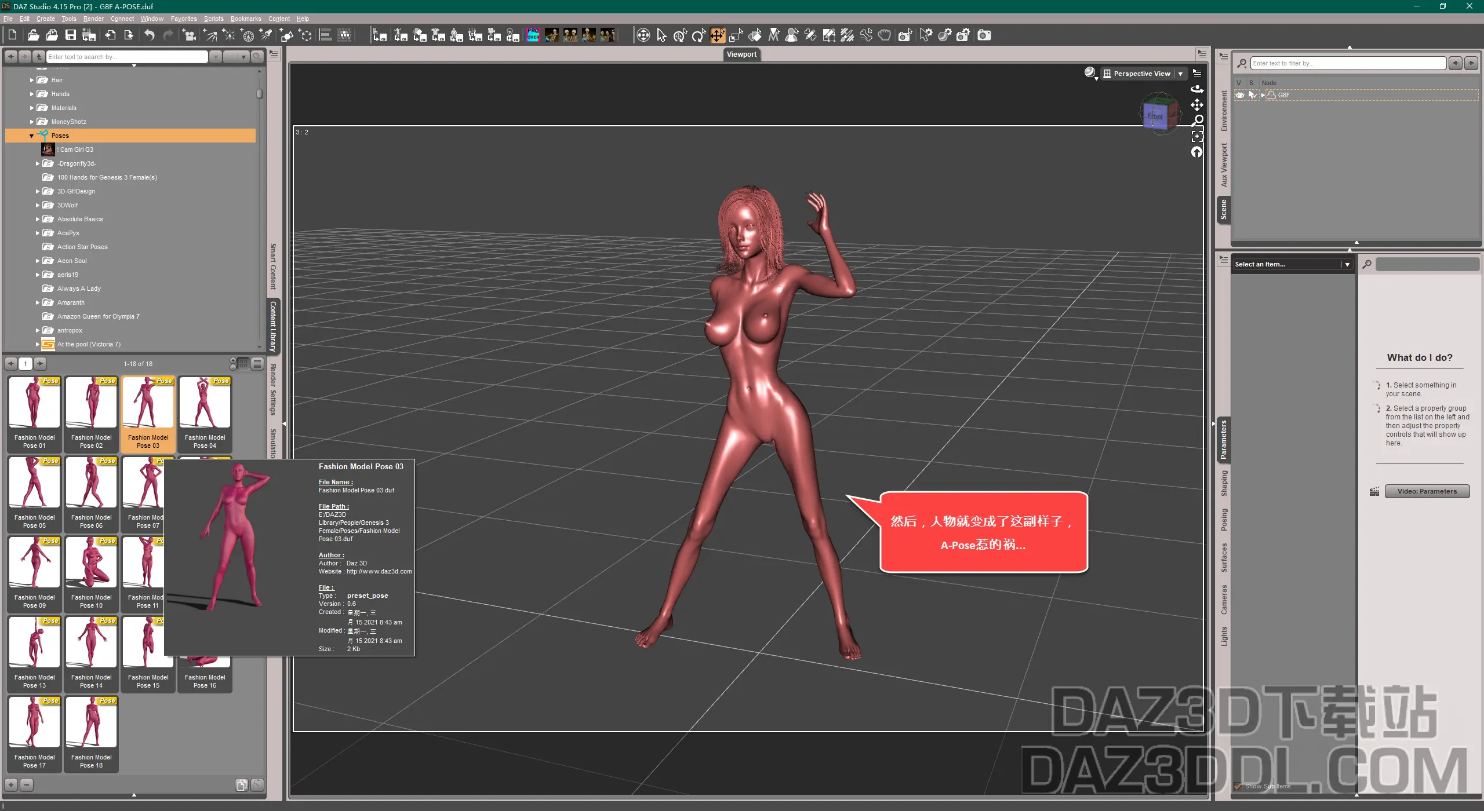Switch to Surfaces tab
Viewport: 1484px width, 811px height.
[x=1224, y=558]
